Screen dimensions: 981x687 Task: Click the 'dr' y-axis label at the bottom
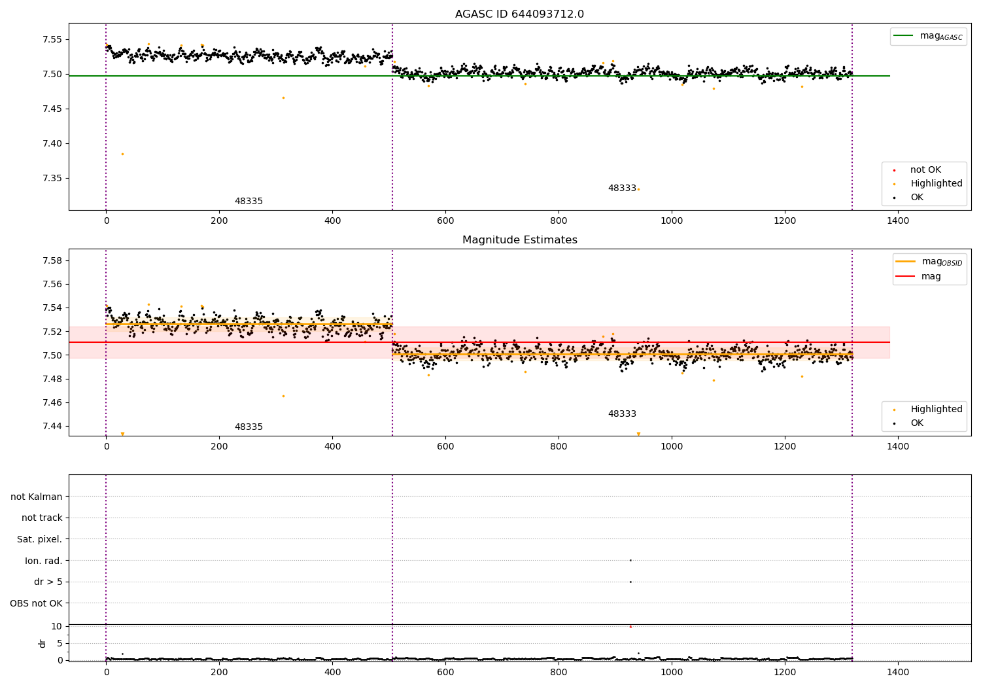pyautogui.click(x=43, y=643)
